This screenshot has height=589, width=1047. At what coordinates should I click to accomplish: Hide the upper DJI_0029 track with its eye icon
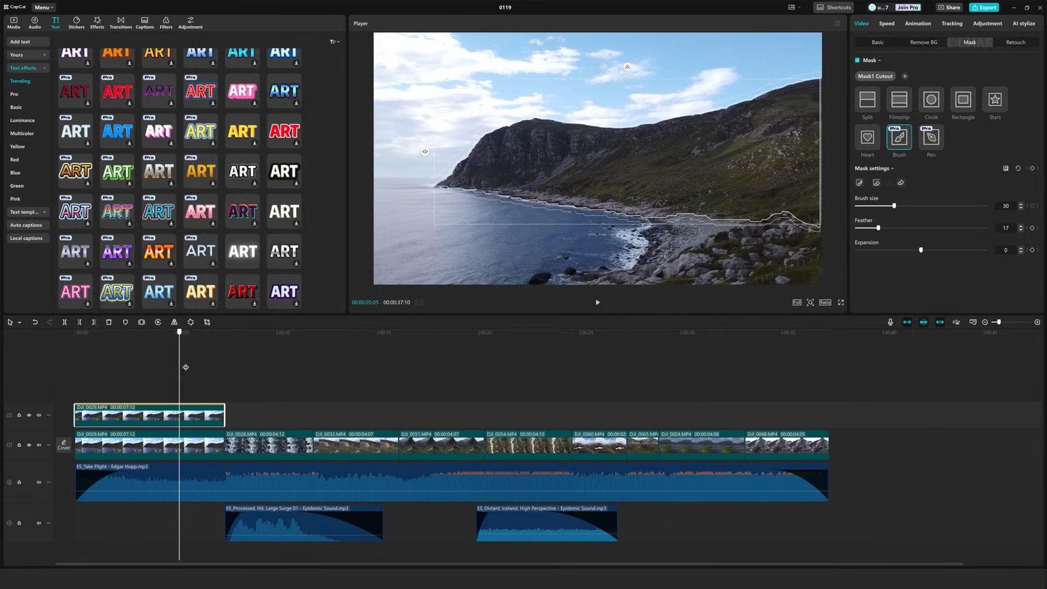[x=29, y=416]
